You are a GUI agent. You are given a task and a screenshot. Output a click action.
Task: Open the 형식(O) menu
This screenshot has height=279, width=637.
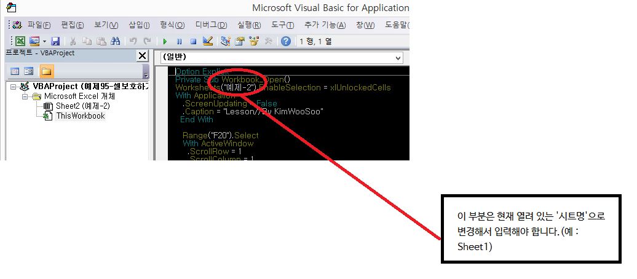point(172,25)
